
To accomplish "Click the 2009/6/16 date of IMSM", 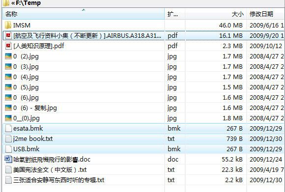I will point(267,25).
